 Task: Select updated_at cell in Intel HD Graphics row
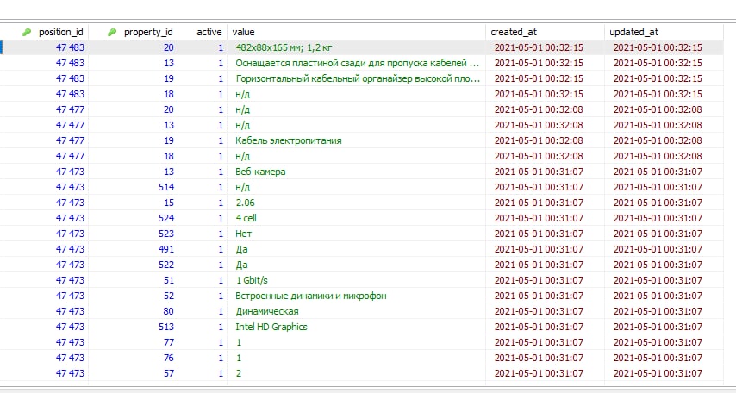664,327
